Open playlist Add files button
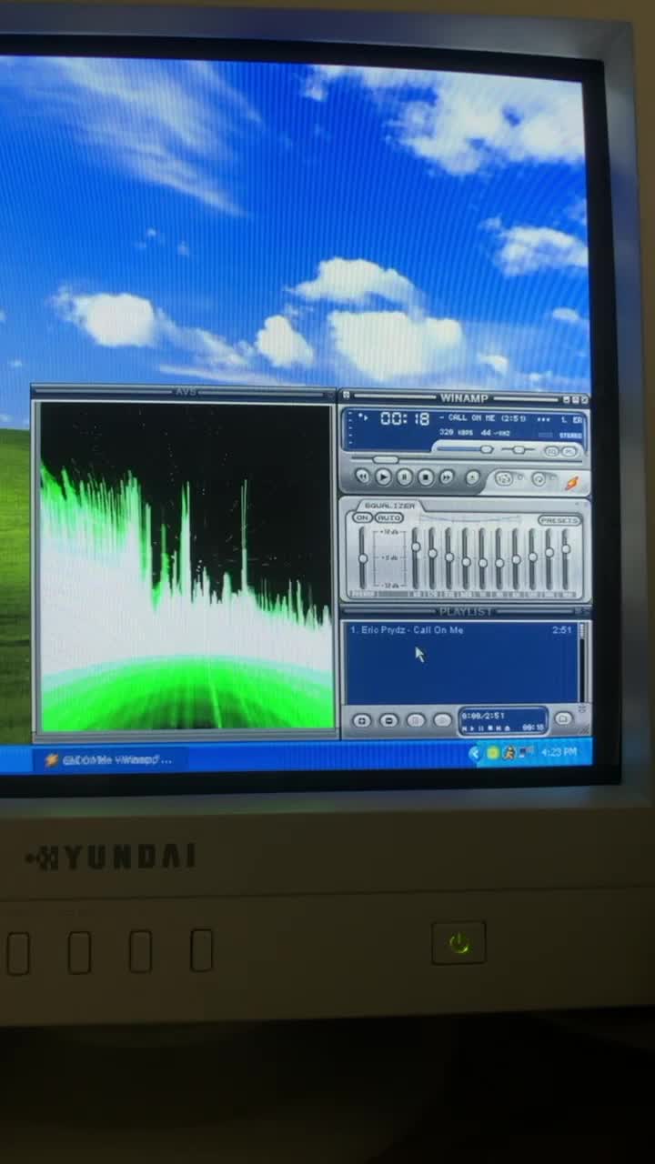This screenshot has width=655, height=1164. [x=361, y=720]
